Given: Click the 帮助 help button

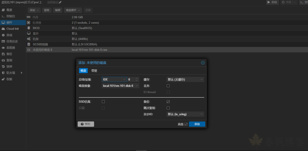Looking at the screenshot, I should pos(86,124).
